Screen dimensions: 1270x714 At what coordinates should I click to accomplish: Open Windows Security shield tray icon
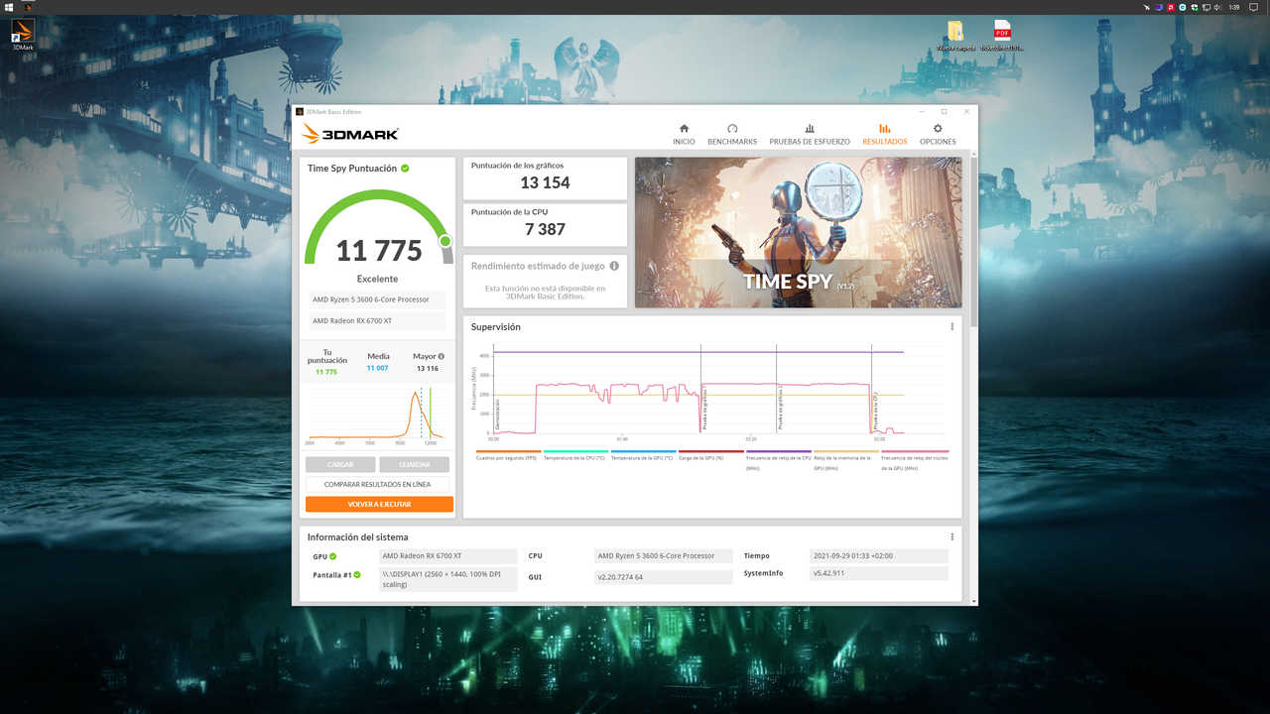click(x=1195, y=7)
